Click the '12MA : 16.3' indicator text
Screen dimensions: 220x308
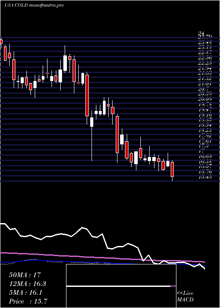coord(28,284)
